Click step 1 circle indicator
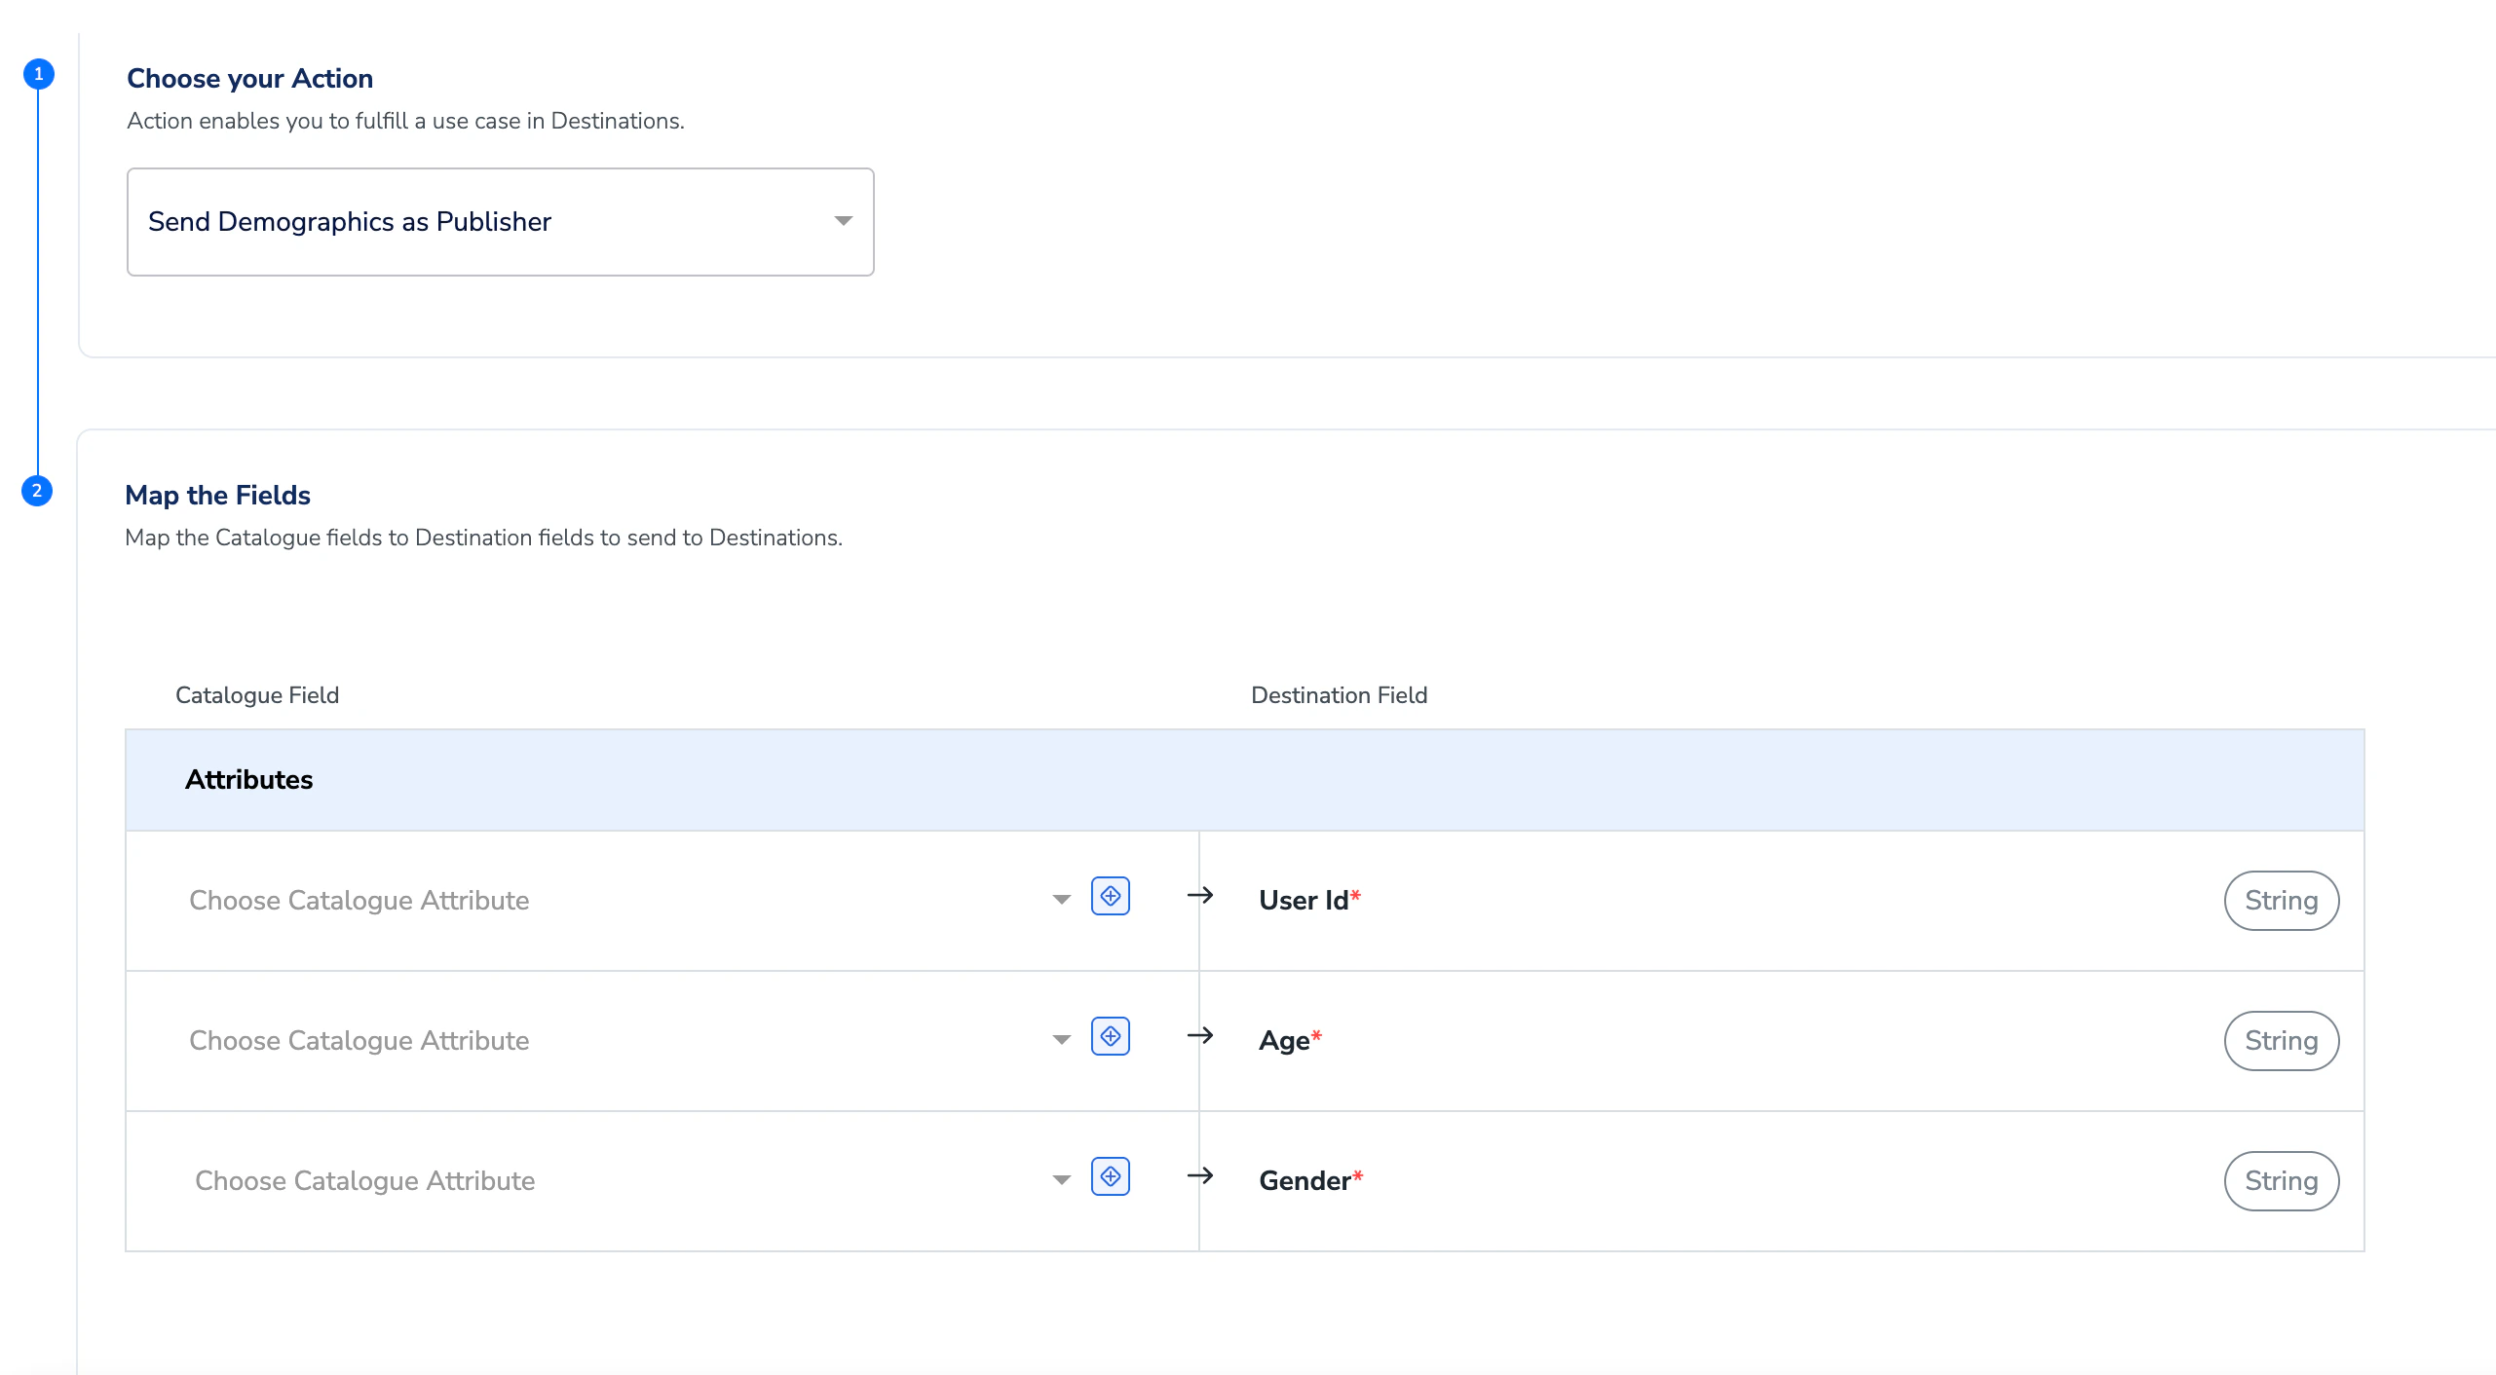The image size is (2496, 1375). click(39, 74)
